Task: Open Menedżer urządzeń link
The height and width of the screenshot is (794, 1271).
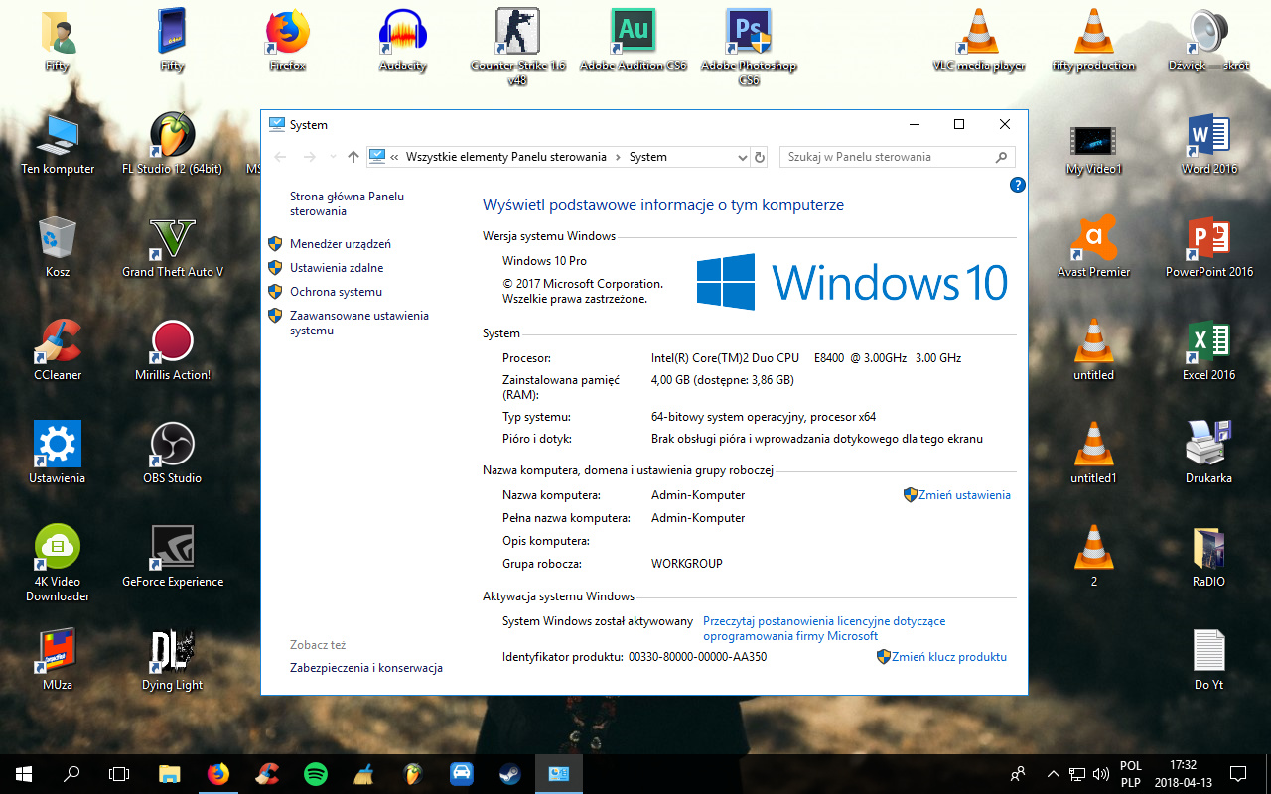Action: tap(341, 244)
